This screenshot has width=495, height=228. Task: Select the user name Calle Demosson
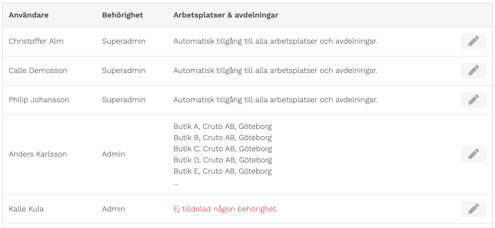(x=38, y=70)
